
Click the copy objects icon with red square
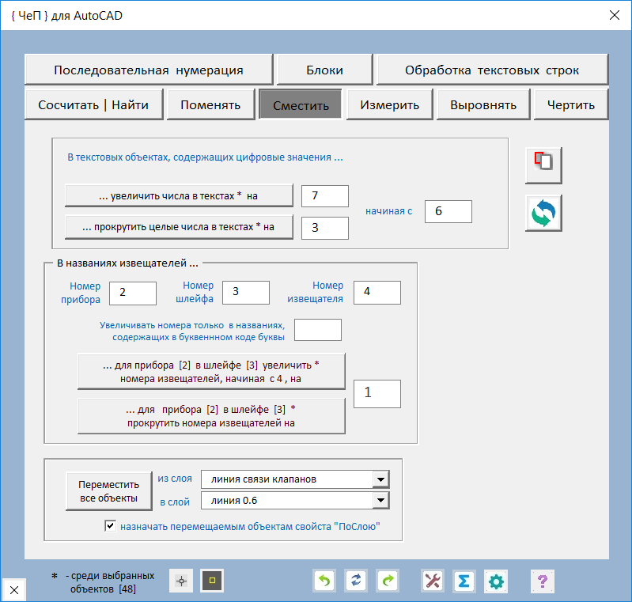[543, 165]
